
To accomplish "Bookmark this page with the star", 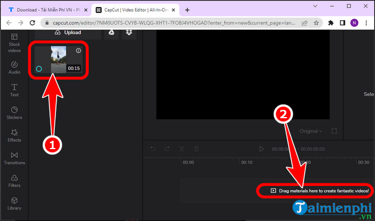I will click(x=316, y=23).
